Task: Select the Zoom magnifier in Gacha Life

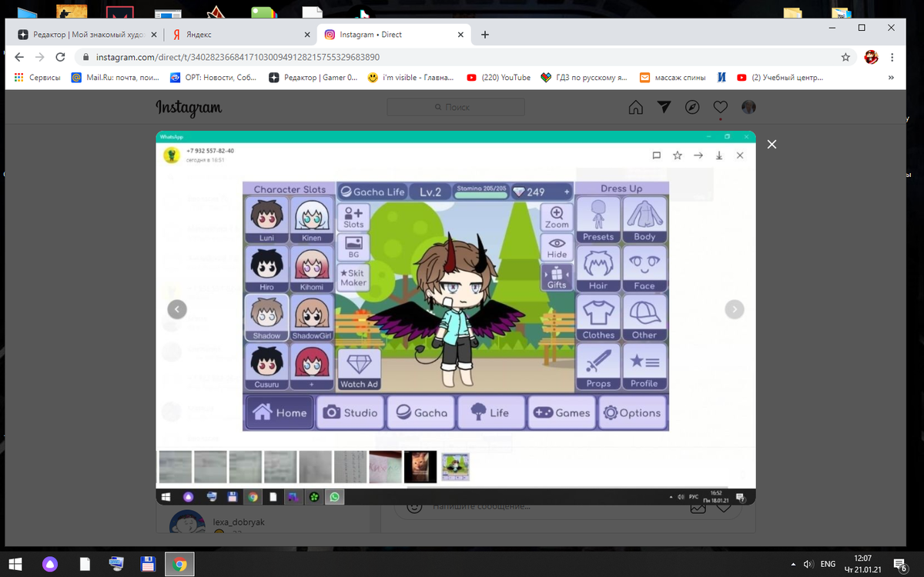Action: [557, 216]
